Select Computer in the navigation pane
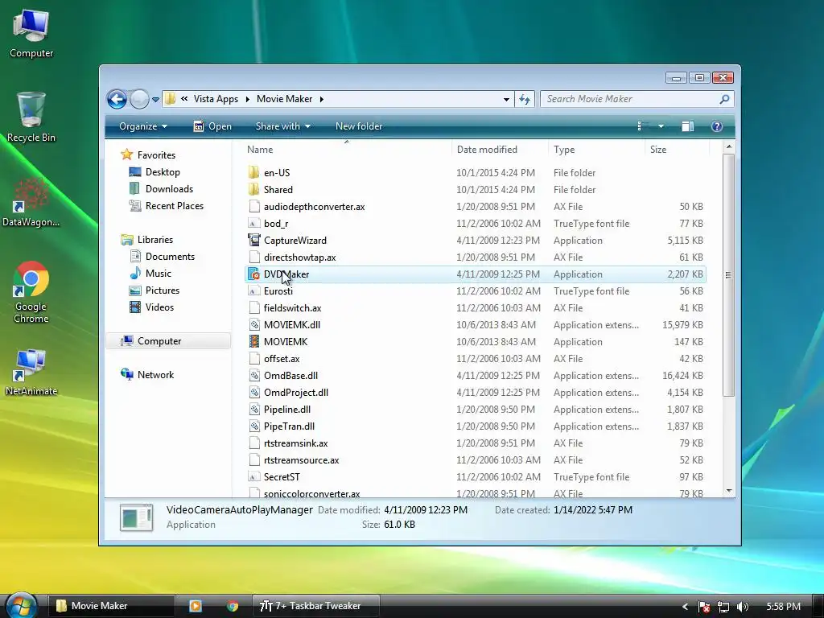 tap(168, 341)
